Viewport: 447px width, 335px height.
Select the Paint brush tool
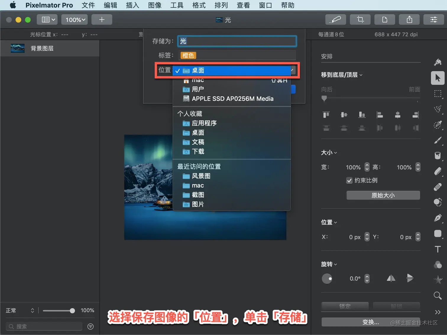click(x=438, y=140)
